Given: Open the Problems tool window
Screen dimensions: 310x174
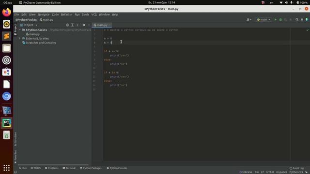Looking at the screenshot, I should coord(52,168).
